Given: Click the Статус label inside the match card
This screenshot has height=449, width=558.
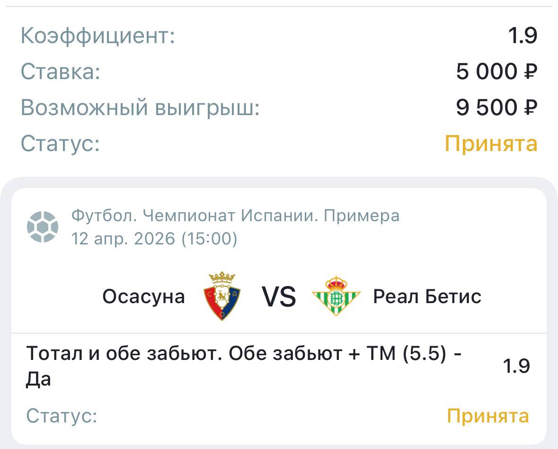Looking at the screenshot, I should 62,416.
